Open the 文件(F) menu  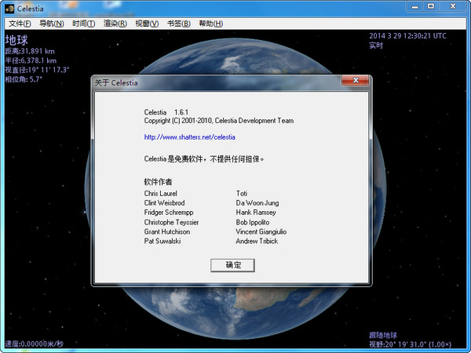19,24
